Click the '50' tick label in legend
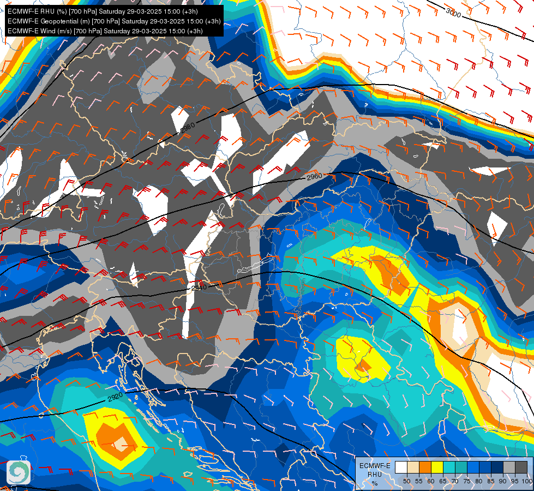 pos(406,481)
